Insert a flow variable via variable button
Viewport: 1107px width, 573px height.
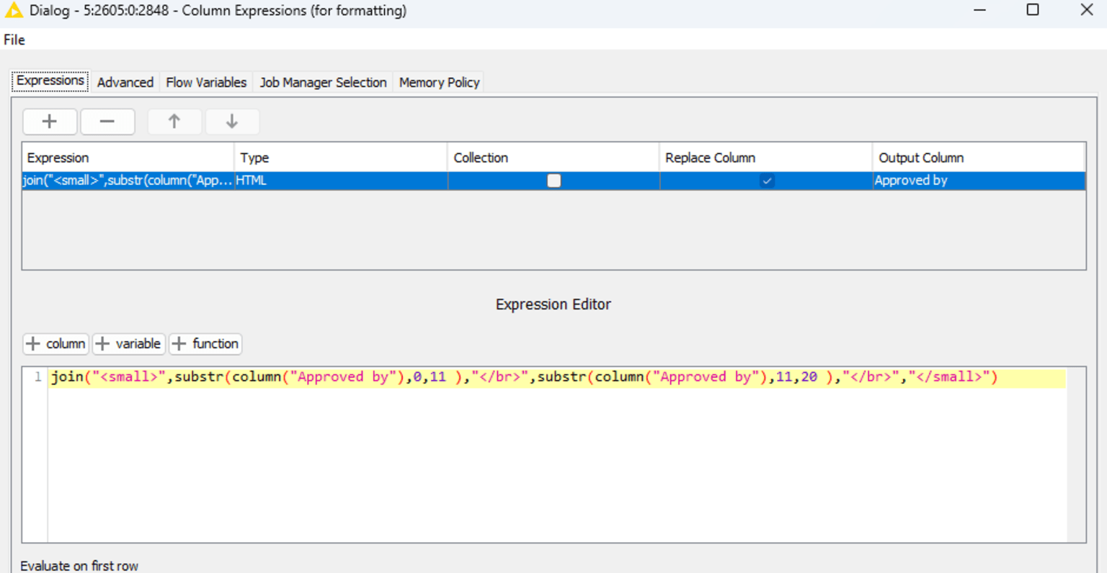[x=129, y=344]
